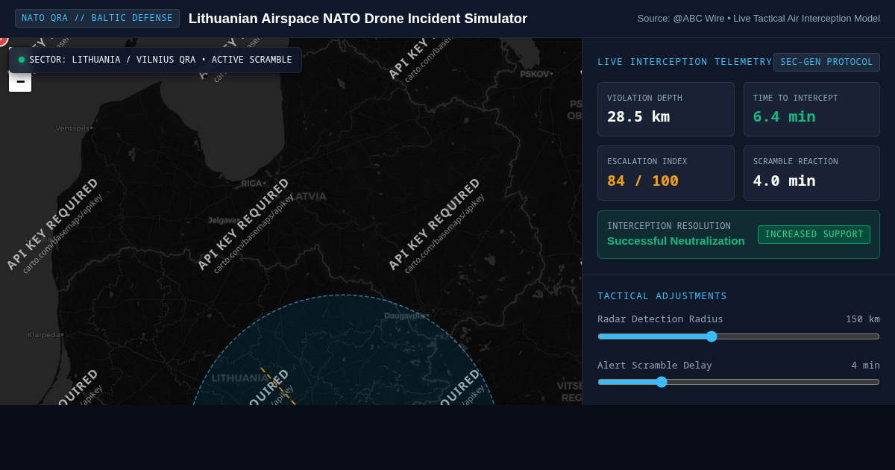This screenshot has height=470, width=895.
Task: Click the TIME TO INTERCEPT label
Action: [795, 98]
